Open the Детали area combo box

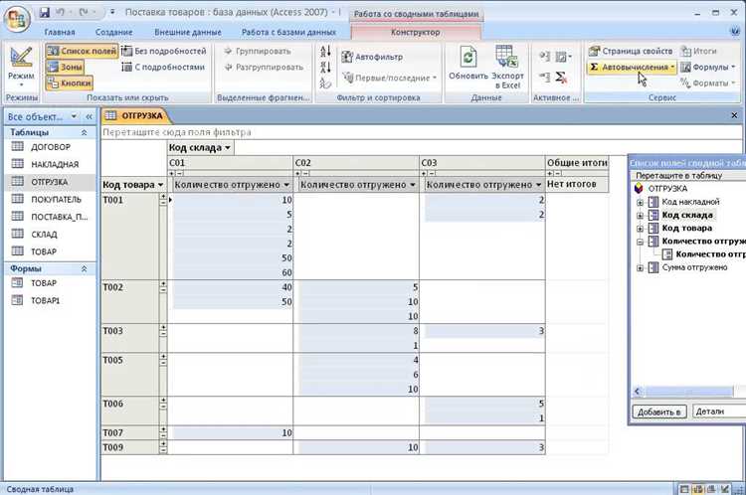(x=718, y=412)
